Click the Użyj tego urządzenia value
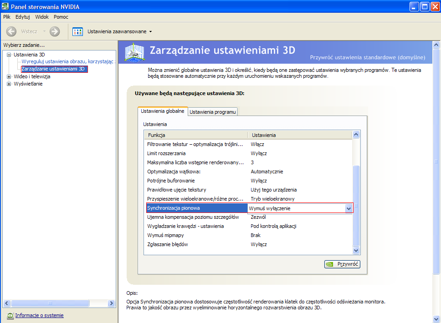441x323 pixels. 274,190
